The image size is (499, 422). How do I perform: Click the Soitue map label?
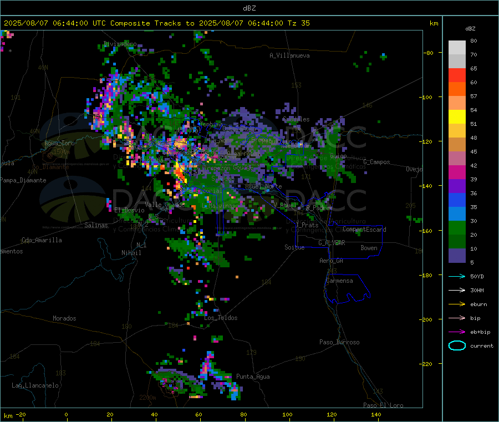(x=294, y=247)
